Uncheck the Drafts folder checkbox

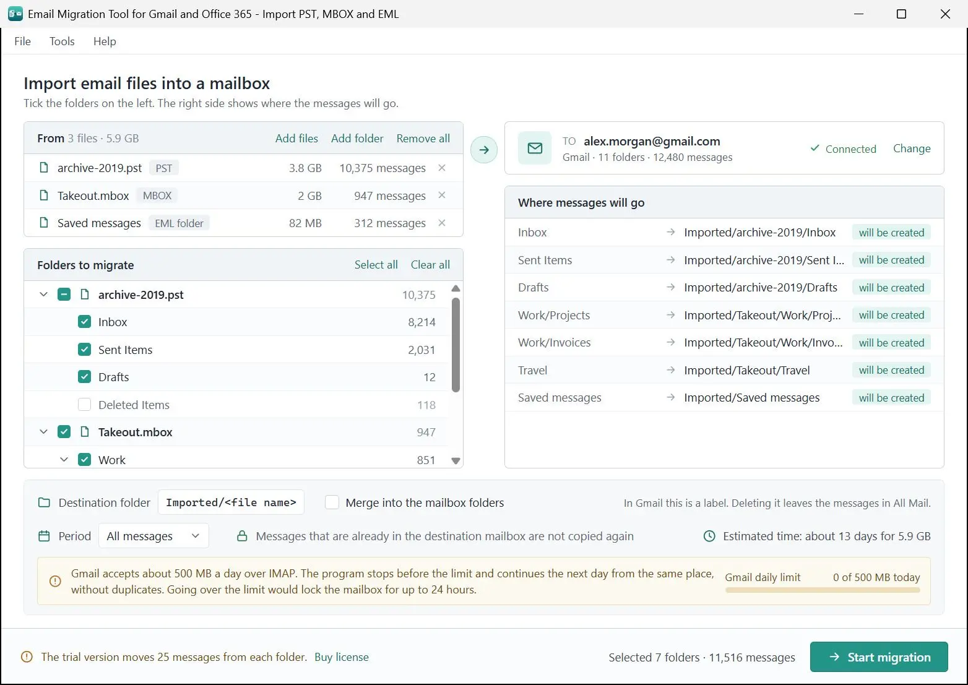[x=85, y=377]
